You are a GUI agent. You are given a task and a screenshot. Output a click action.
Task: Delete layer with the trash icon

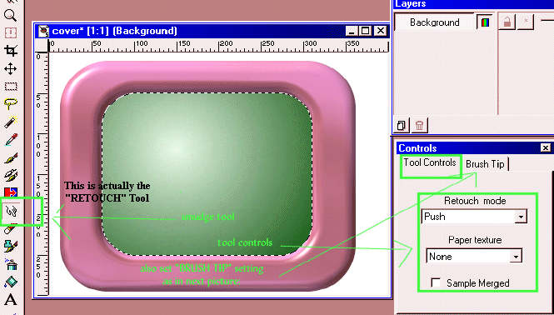(x=419, y=125)
